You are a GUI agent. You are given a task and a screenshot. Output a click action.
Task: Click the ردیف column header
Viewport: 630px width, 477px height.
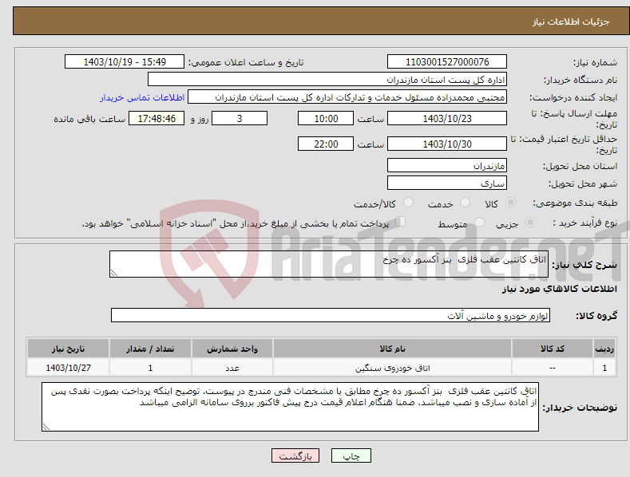(604, 349)
